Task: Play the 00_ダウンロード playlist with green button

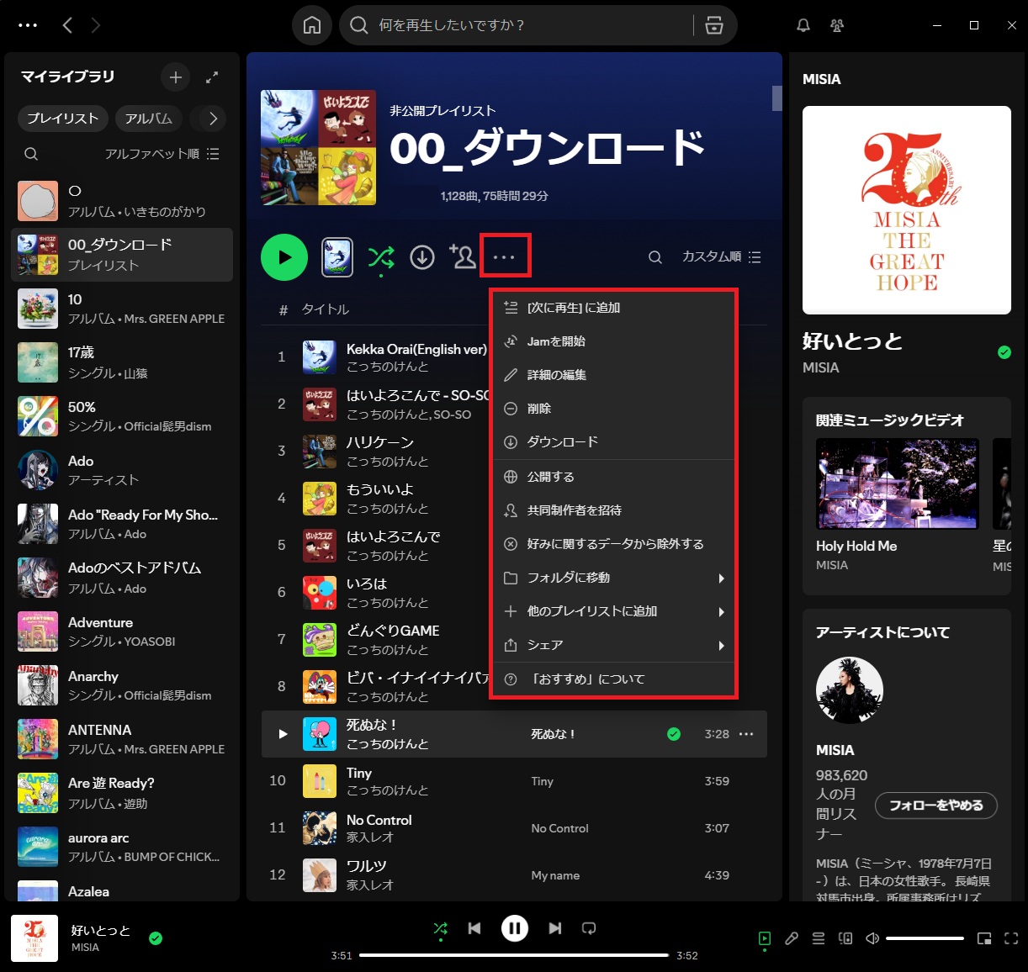Action: 284,257
